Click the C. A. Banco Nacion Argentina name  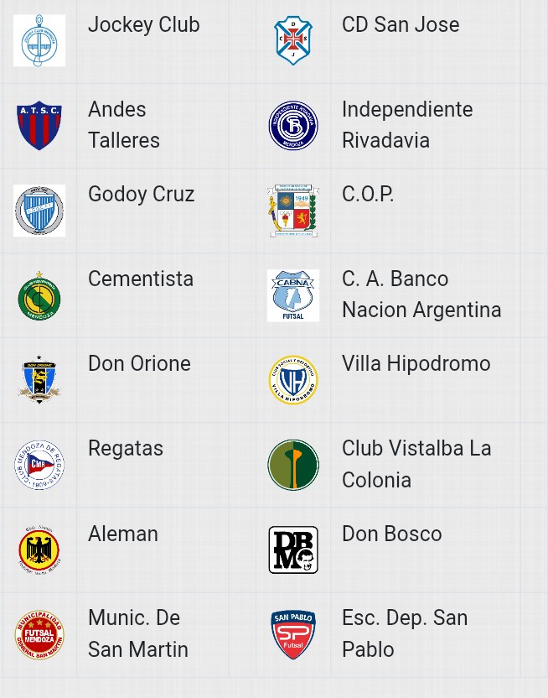pyautogui.click(x=421, y=294)
